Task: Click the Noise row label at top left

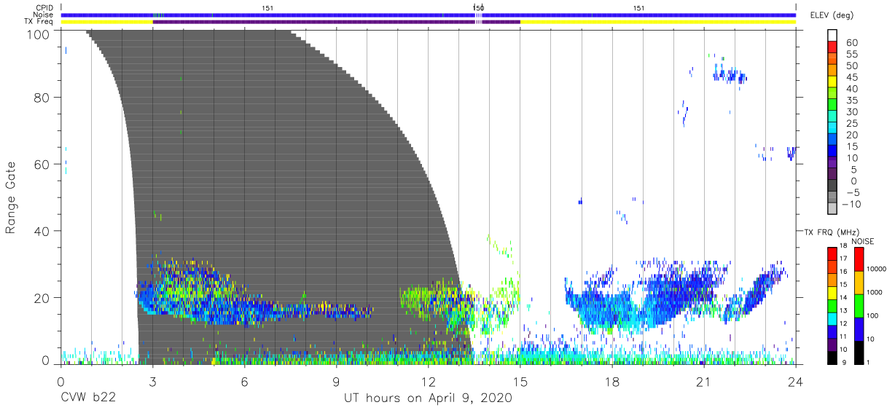Action: pos(44,15)
